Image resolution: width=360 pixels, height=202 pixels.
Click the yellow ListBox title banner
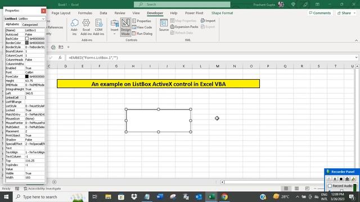tap(159, 84)
